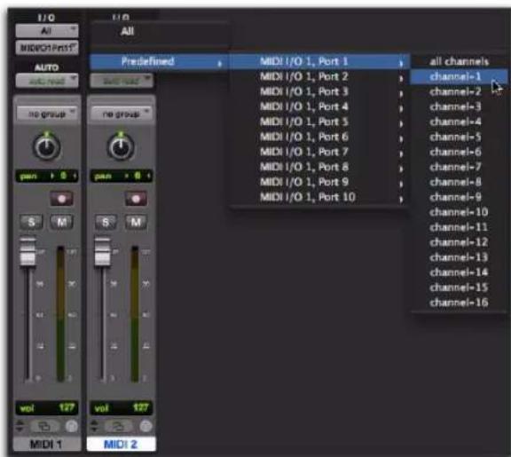Choose channel-13 in submenu
511x457 pixels.
(x=460, y=257)
